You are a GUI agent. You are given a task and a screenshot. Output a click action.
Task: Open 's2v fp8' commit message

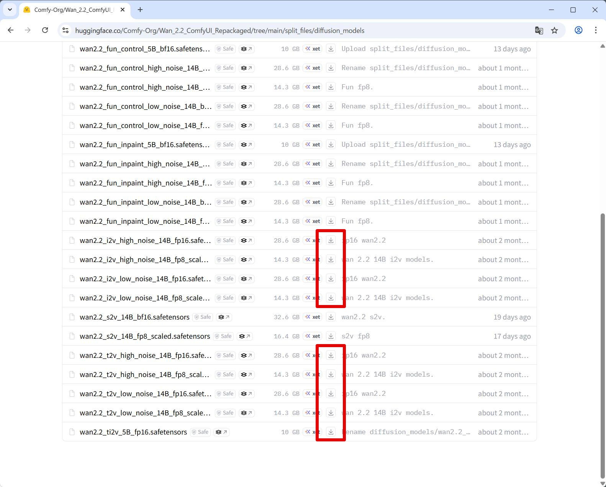(355, 336)
